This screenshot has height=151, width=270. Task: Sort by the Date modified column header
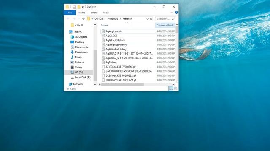[x=165, y=25]
